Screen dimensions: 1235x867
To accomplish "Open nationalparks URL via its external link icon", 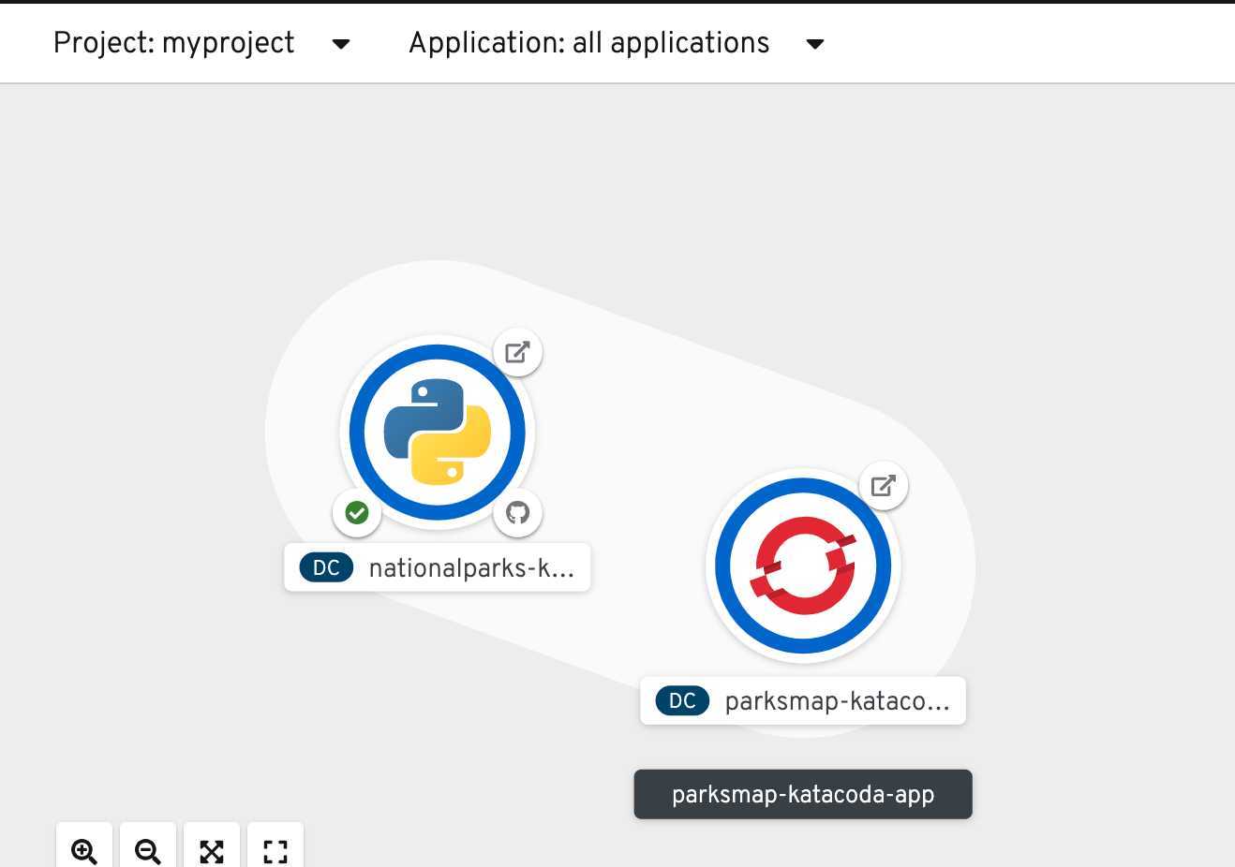I will pyautogui.click(x=517, y=353).
